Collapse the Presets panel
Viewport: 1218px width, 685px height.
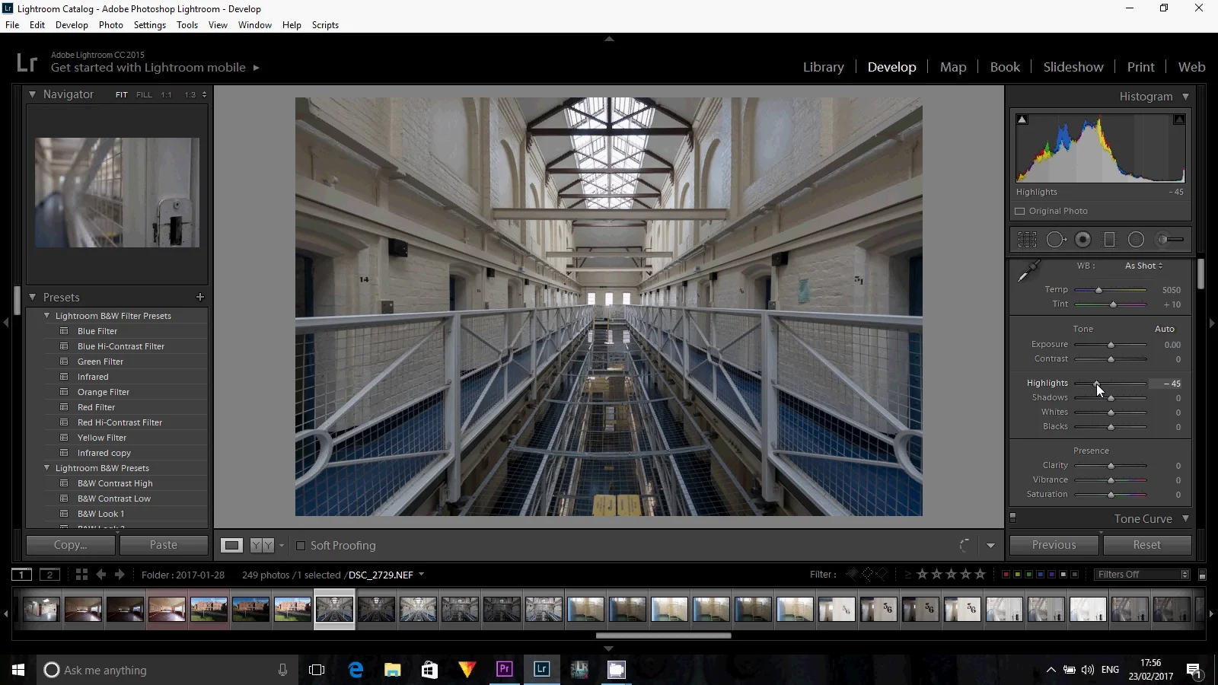pos(32,297)
